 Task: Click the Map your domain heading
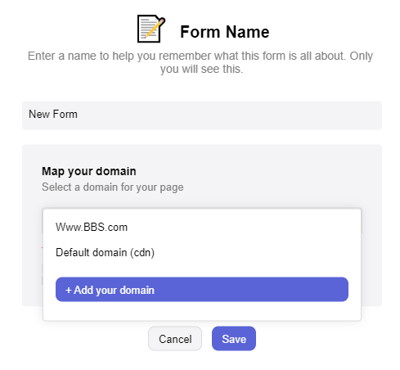point(89,171)
